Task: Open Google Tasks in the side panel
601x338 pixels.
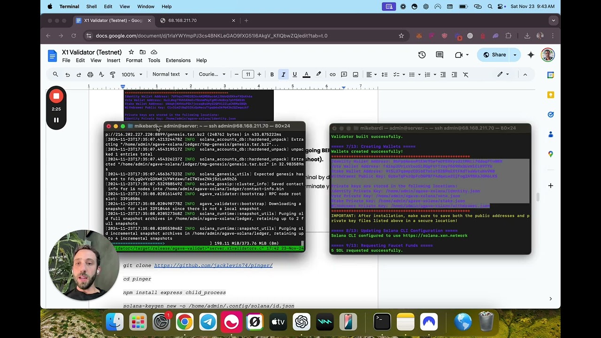Action: tap(550, 115)
